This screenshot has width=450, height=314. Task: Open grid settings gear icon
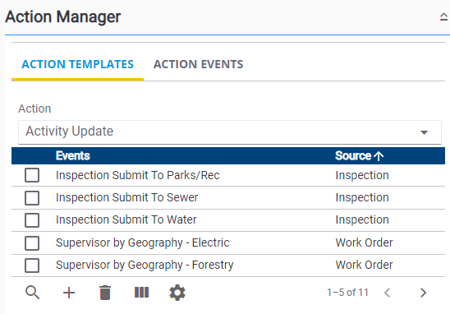pyautogui.click(x=177, y=293)
